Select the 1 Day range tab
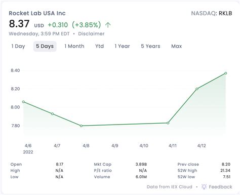The image size is (240, 195). click(18, 46)
